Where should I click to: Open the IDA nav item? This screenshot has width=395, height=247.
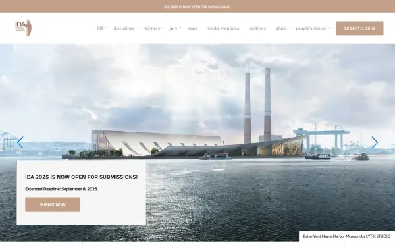101,28
